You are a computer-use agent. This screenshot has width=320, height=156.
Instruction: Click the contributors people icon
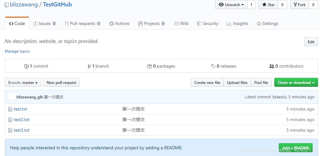tap(272, 66)
